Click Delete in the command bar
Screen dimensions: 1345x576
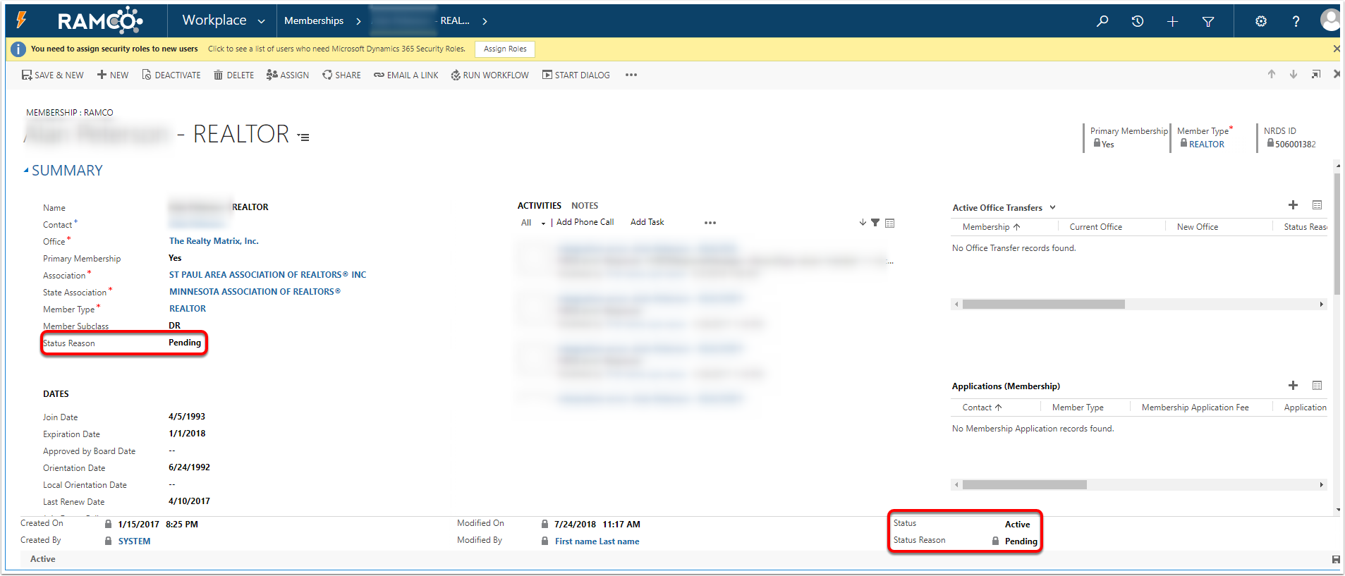(233, 75)
